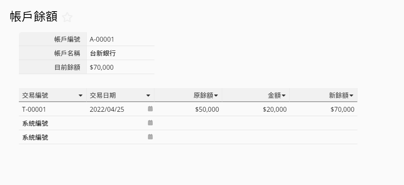This screenshot has width=404, height=185.
Task: Open calendar icon in second table row
Action: (150, 123)
